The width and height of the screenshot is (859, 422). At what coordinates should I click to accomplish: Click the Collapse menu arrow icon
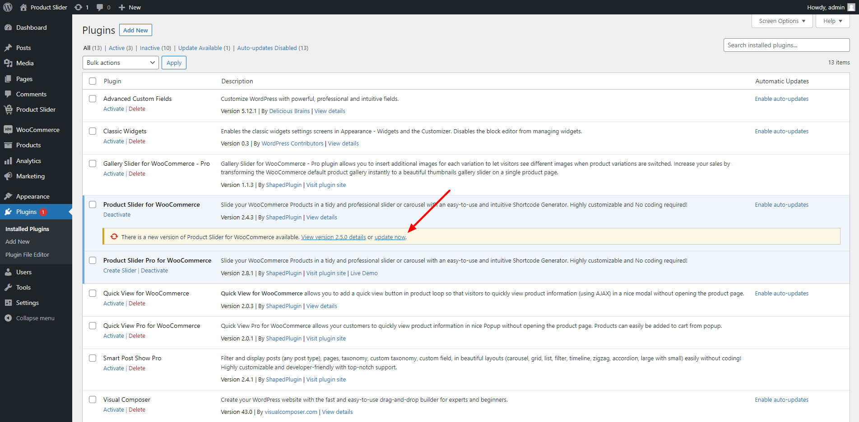tap(8, 318)
